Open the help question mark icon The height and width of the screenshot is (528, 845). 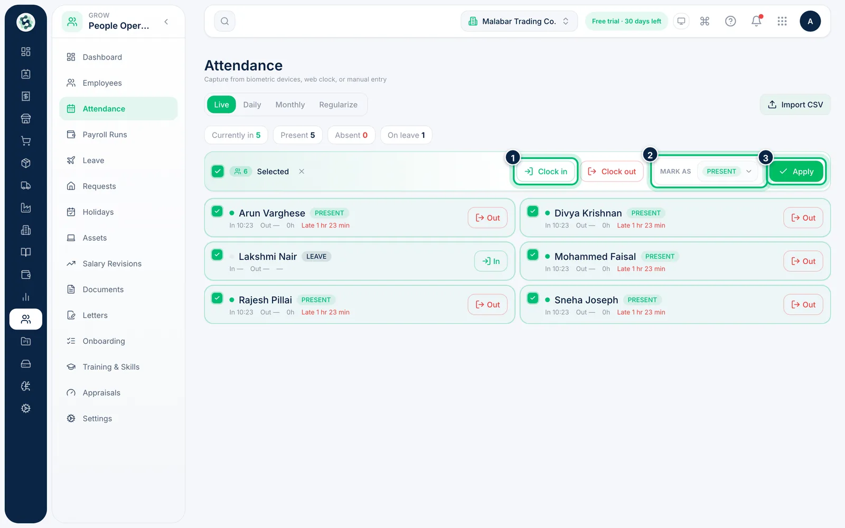coord(730,21)
